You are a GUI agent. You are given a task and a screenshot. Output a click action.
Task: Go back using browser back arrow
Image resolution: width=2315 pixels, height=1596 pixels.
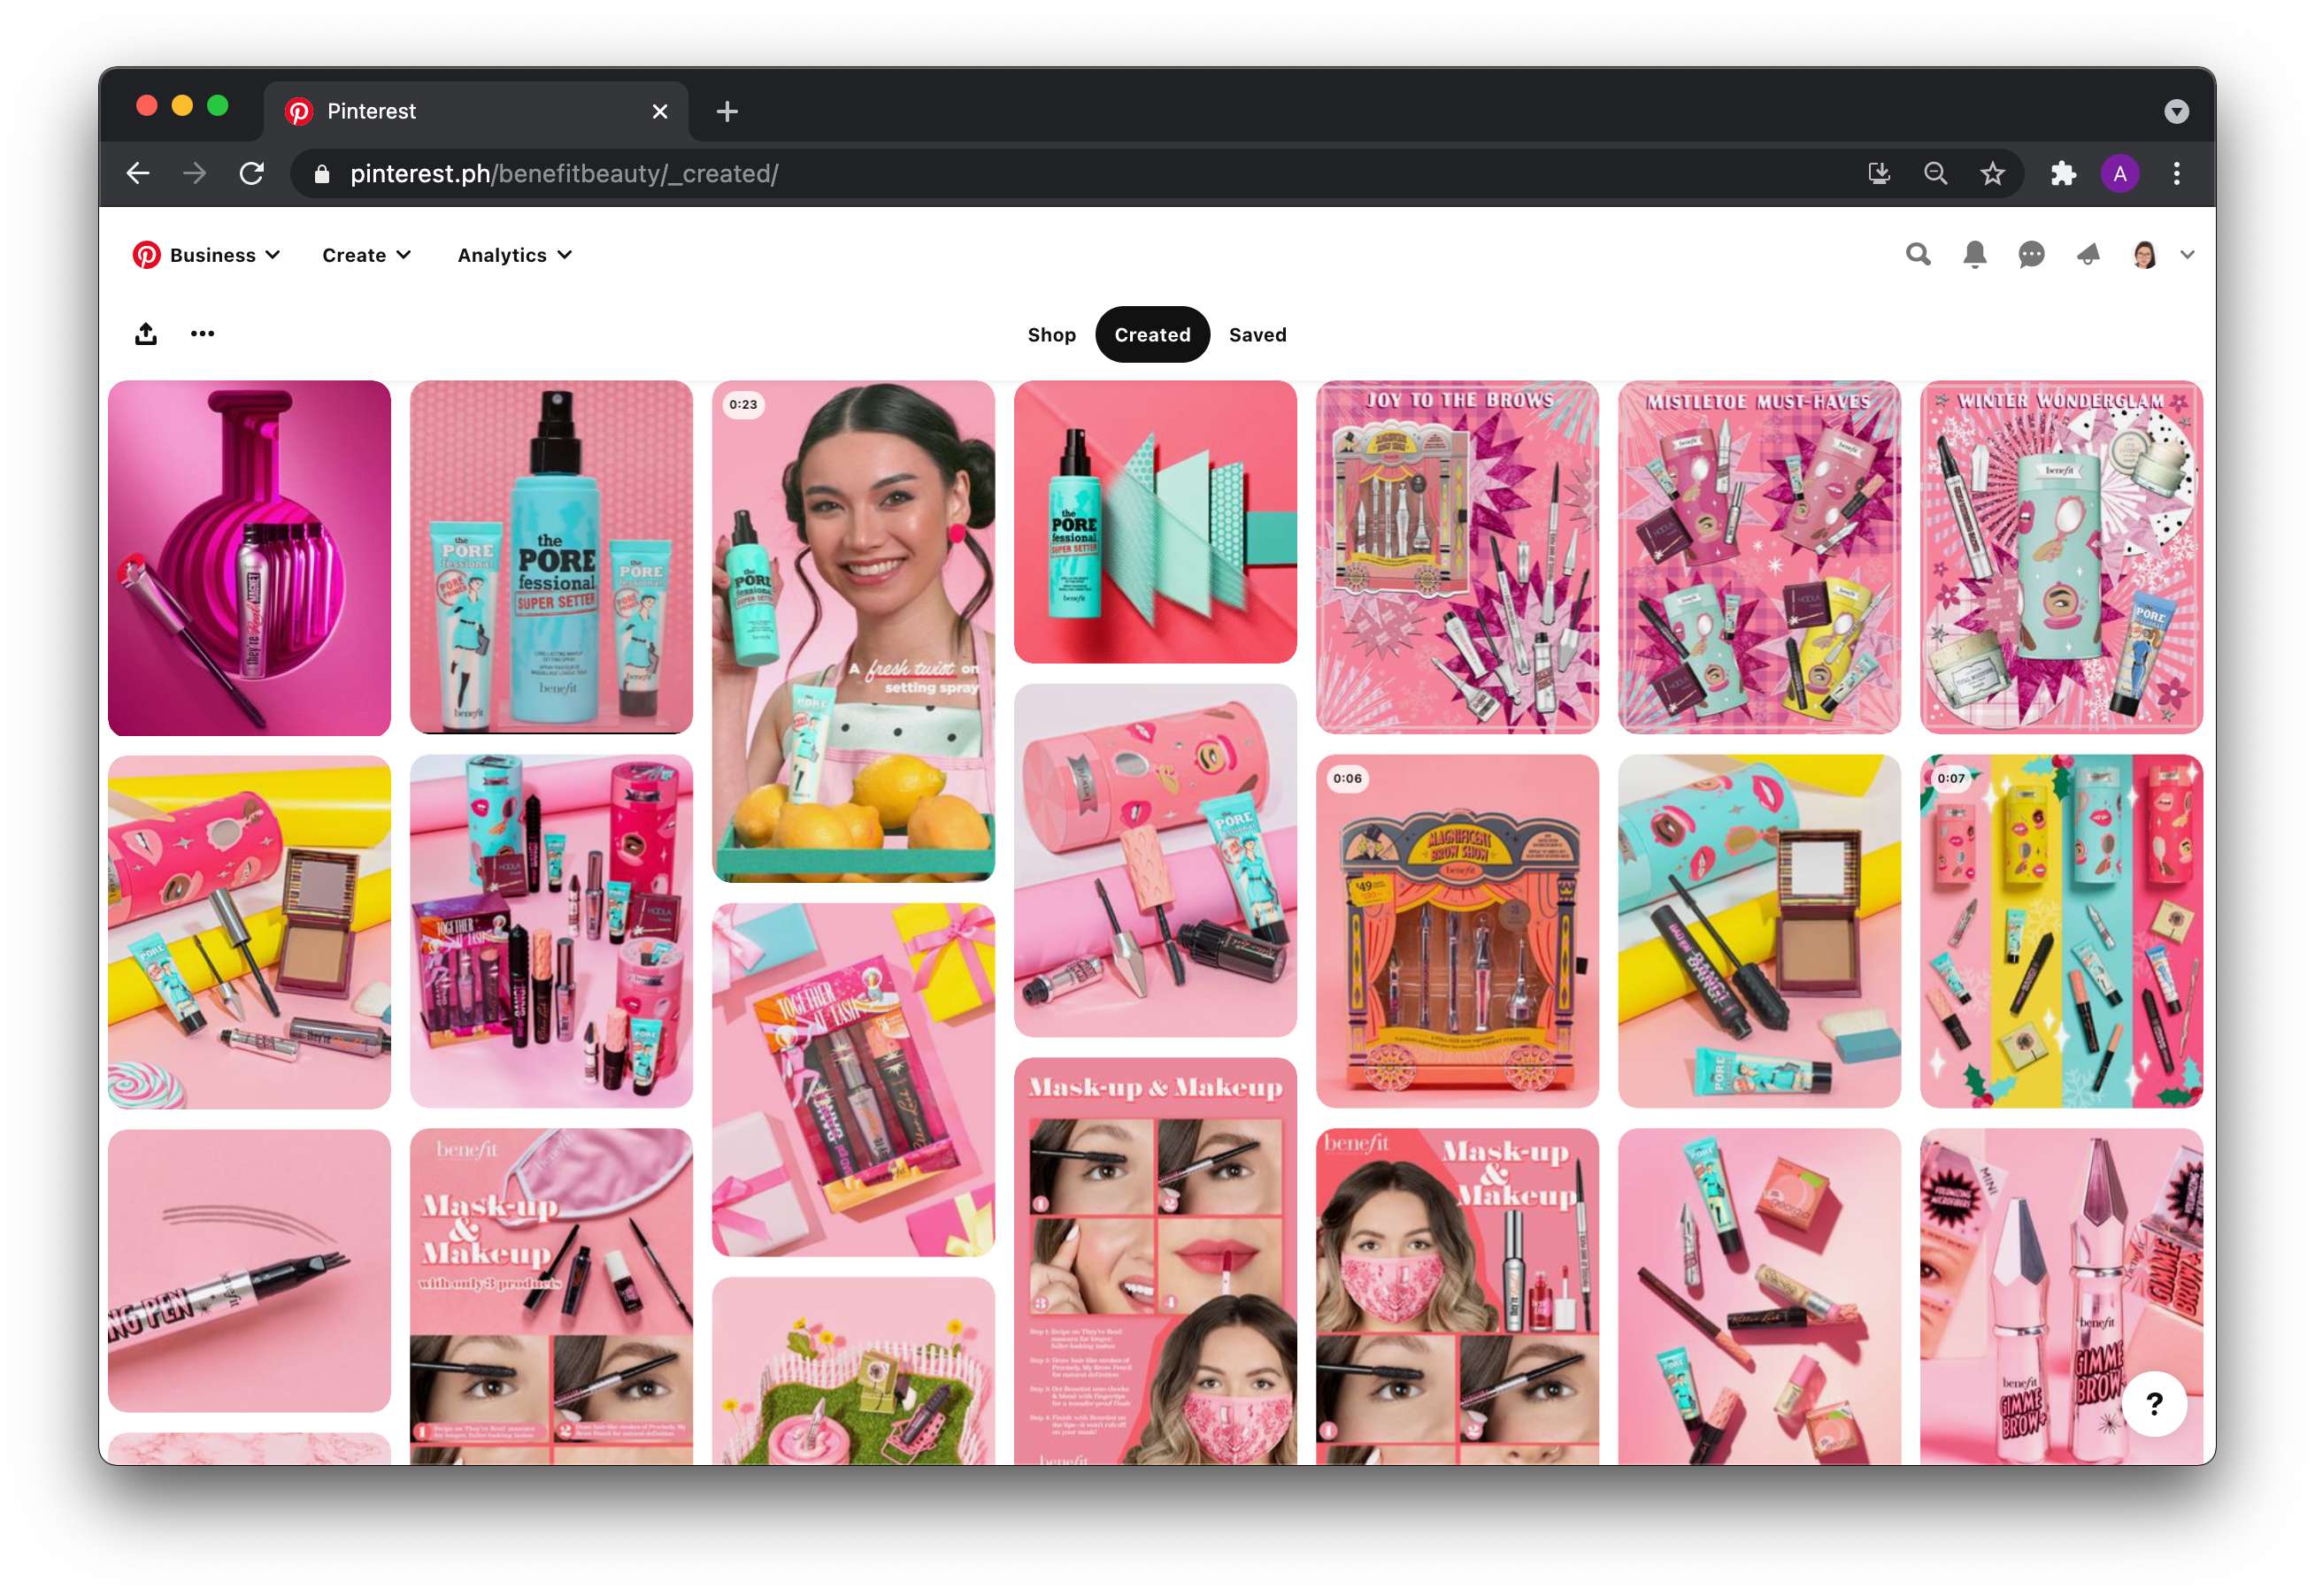tap(138, 174)
